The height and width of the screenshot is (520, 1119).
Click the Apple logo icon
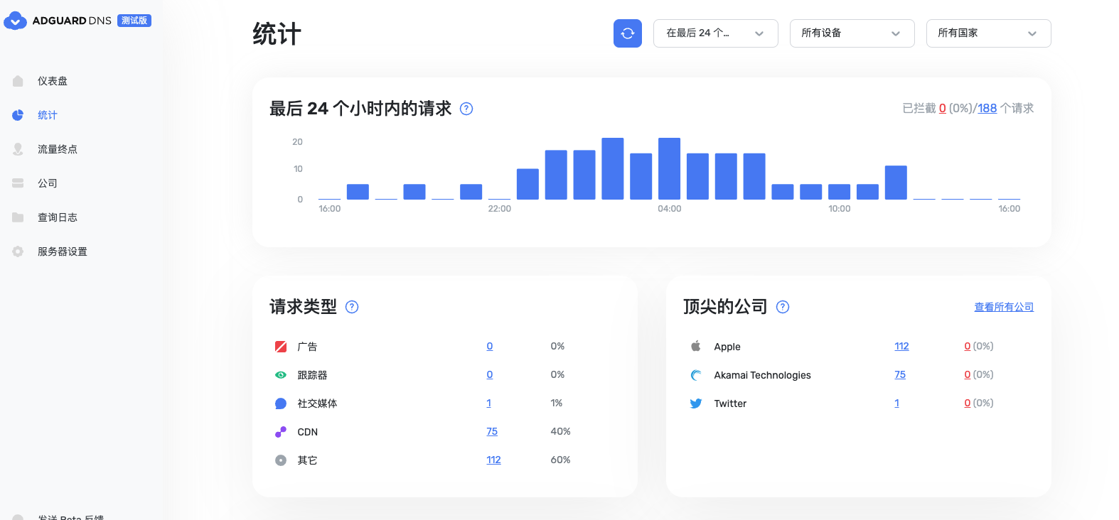(696, 346)
